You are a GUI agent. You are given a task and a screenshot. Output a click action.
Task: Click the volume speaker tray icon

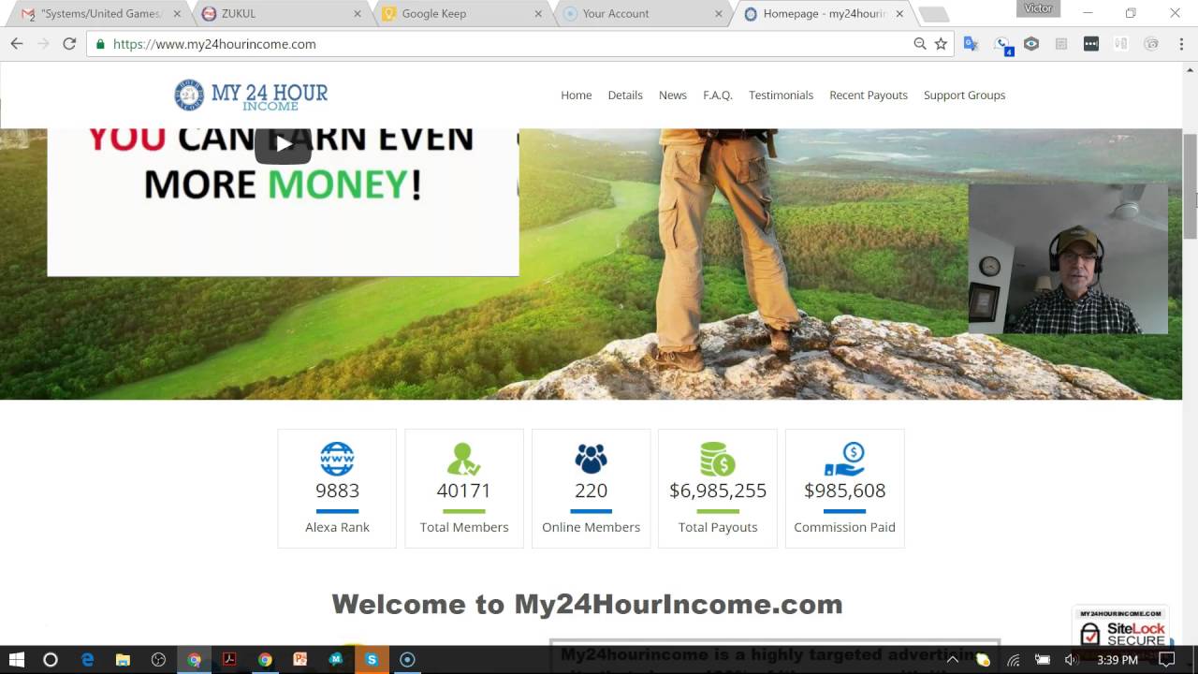(x=1072, y=660)
